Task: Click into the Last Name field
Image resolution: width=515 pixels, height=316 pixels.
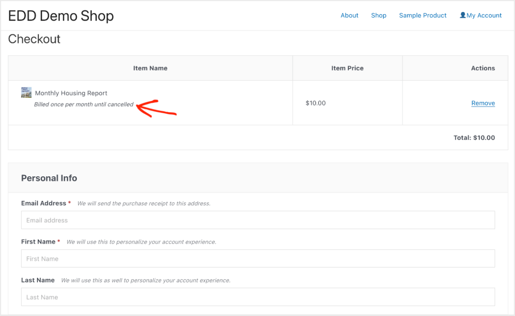Action: [x=258, y=297]
